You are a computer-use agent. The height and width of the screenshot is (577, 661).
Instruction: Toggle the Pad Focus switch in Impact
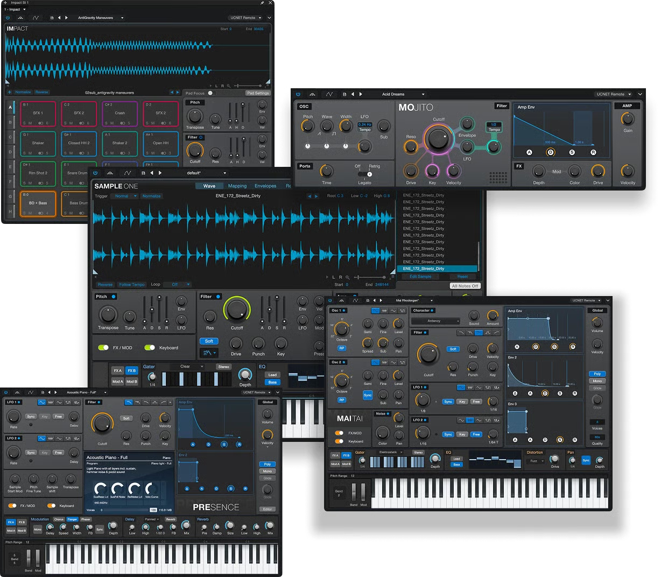click(x=210, y=93)
